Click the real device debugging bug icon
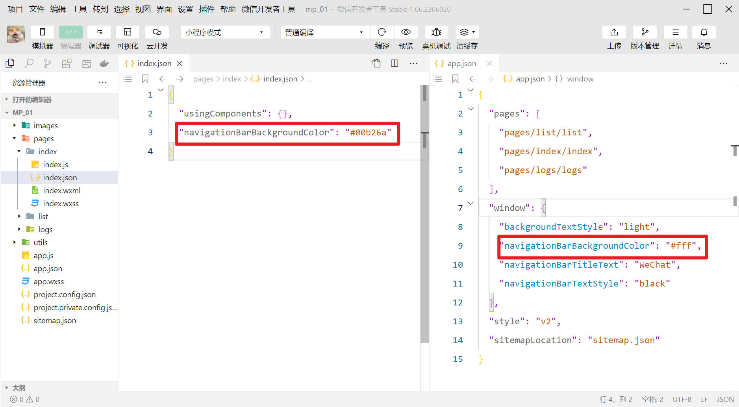Image resolution: width=739 pixels, height=407 pixels. click(x=436, y=32)
